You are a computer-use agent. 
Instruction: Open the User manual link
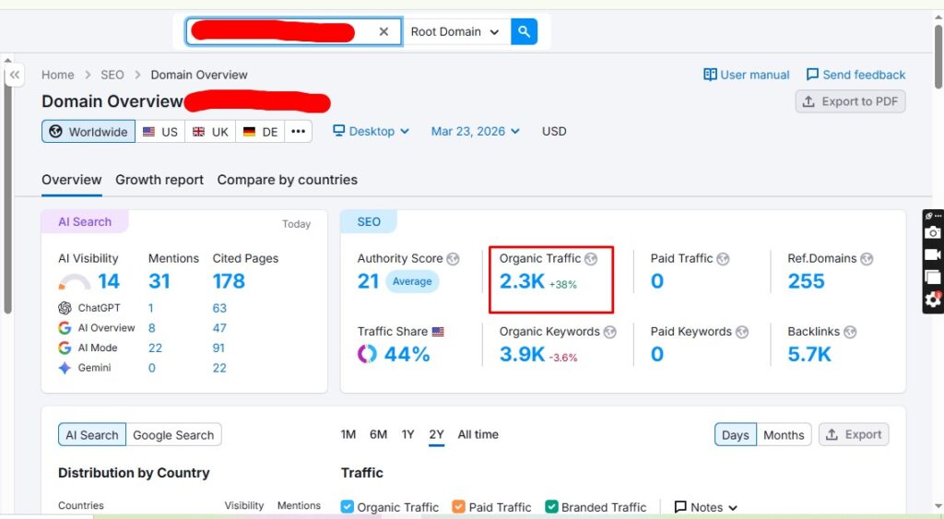pos(747,75)
